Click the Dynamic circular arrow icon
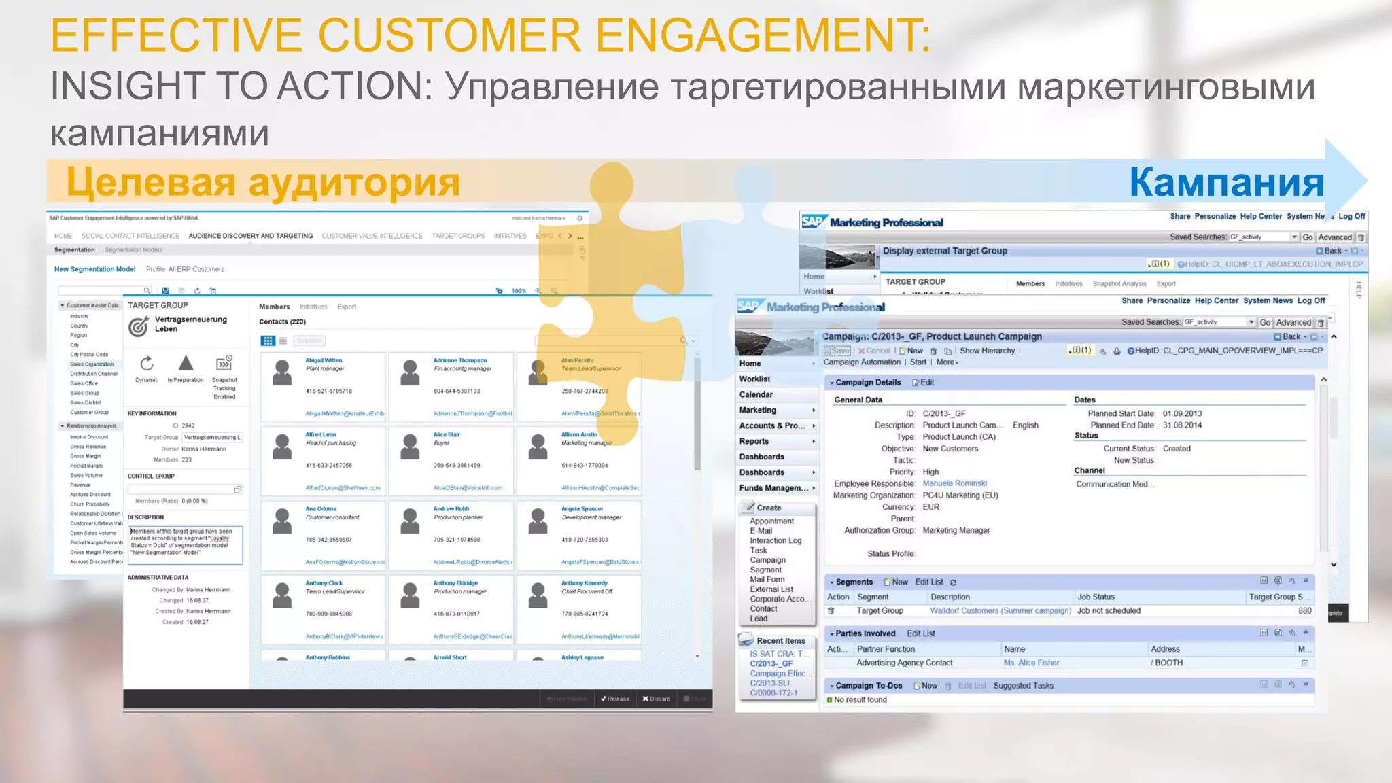The height and width of the screenshot is (783, 1392). [x=147, y=364]
